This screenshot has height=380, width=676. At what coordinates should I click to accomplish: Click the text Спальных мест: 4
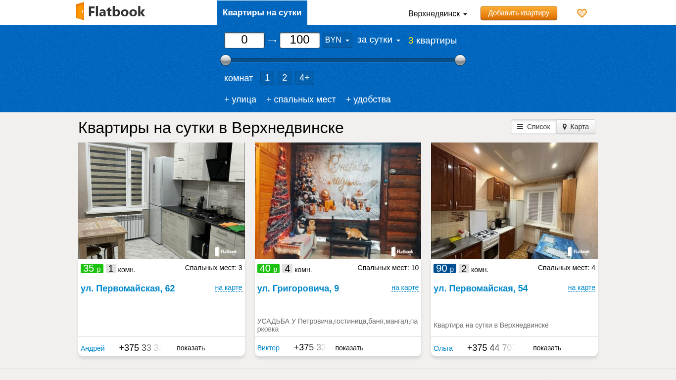pyautogui.click(x=567, y=268)
